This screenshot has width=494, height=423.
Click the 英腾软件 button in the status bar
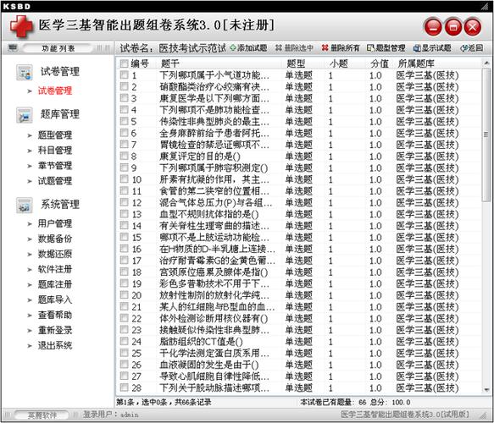click(x=42, y=415)
